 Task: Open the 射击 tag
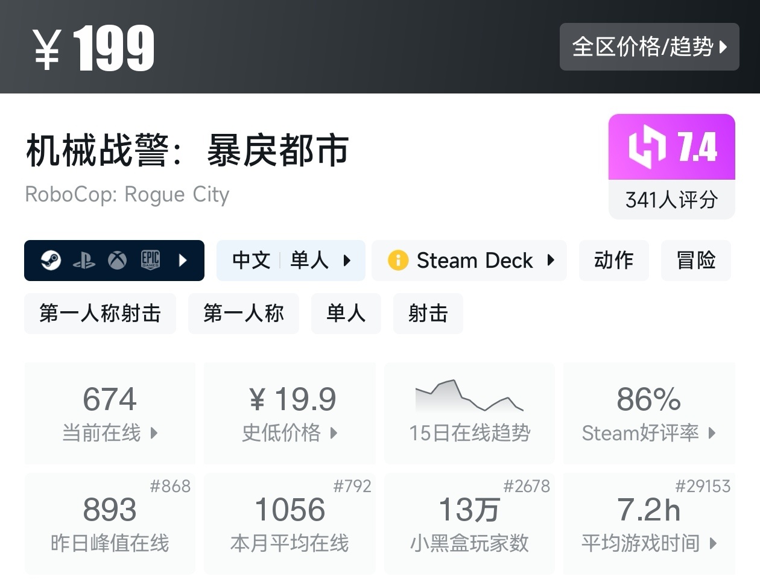pyautogui.click(x=428, y=314)
